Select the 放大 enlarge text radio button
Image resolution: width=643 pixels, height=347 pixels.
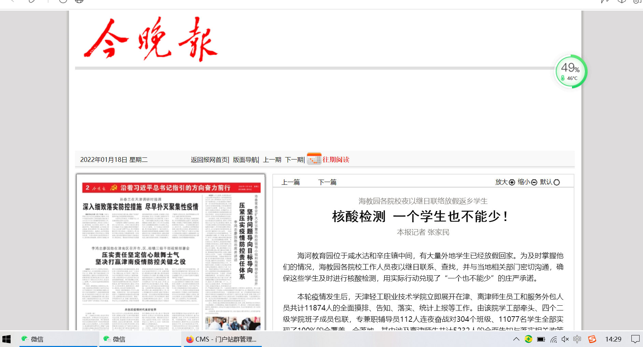coord(512,182)
